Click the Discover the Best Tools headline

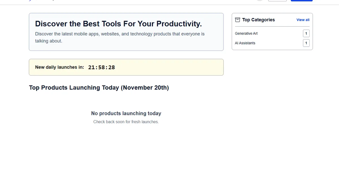pos(118,24)
